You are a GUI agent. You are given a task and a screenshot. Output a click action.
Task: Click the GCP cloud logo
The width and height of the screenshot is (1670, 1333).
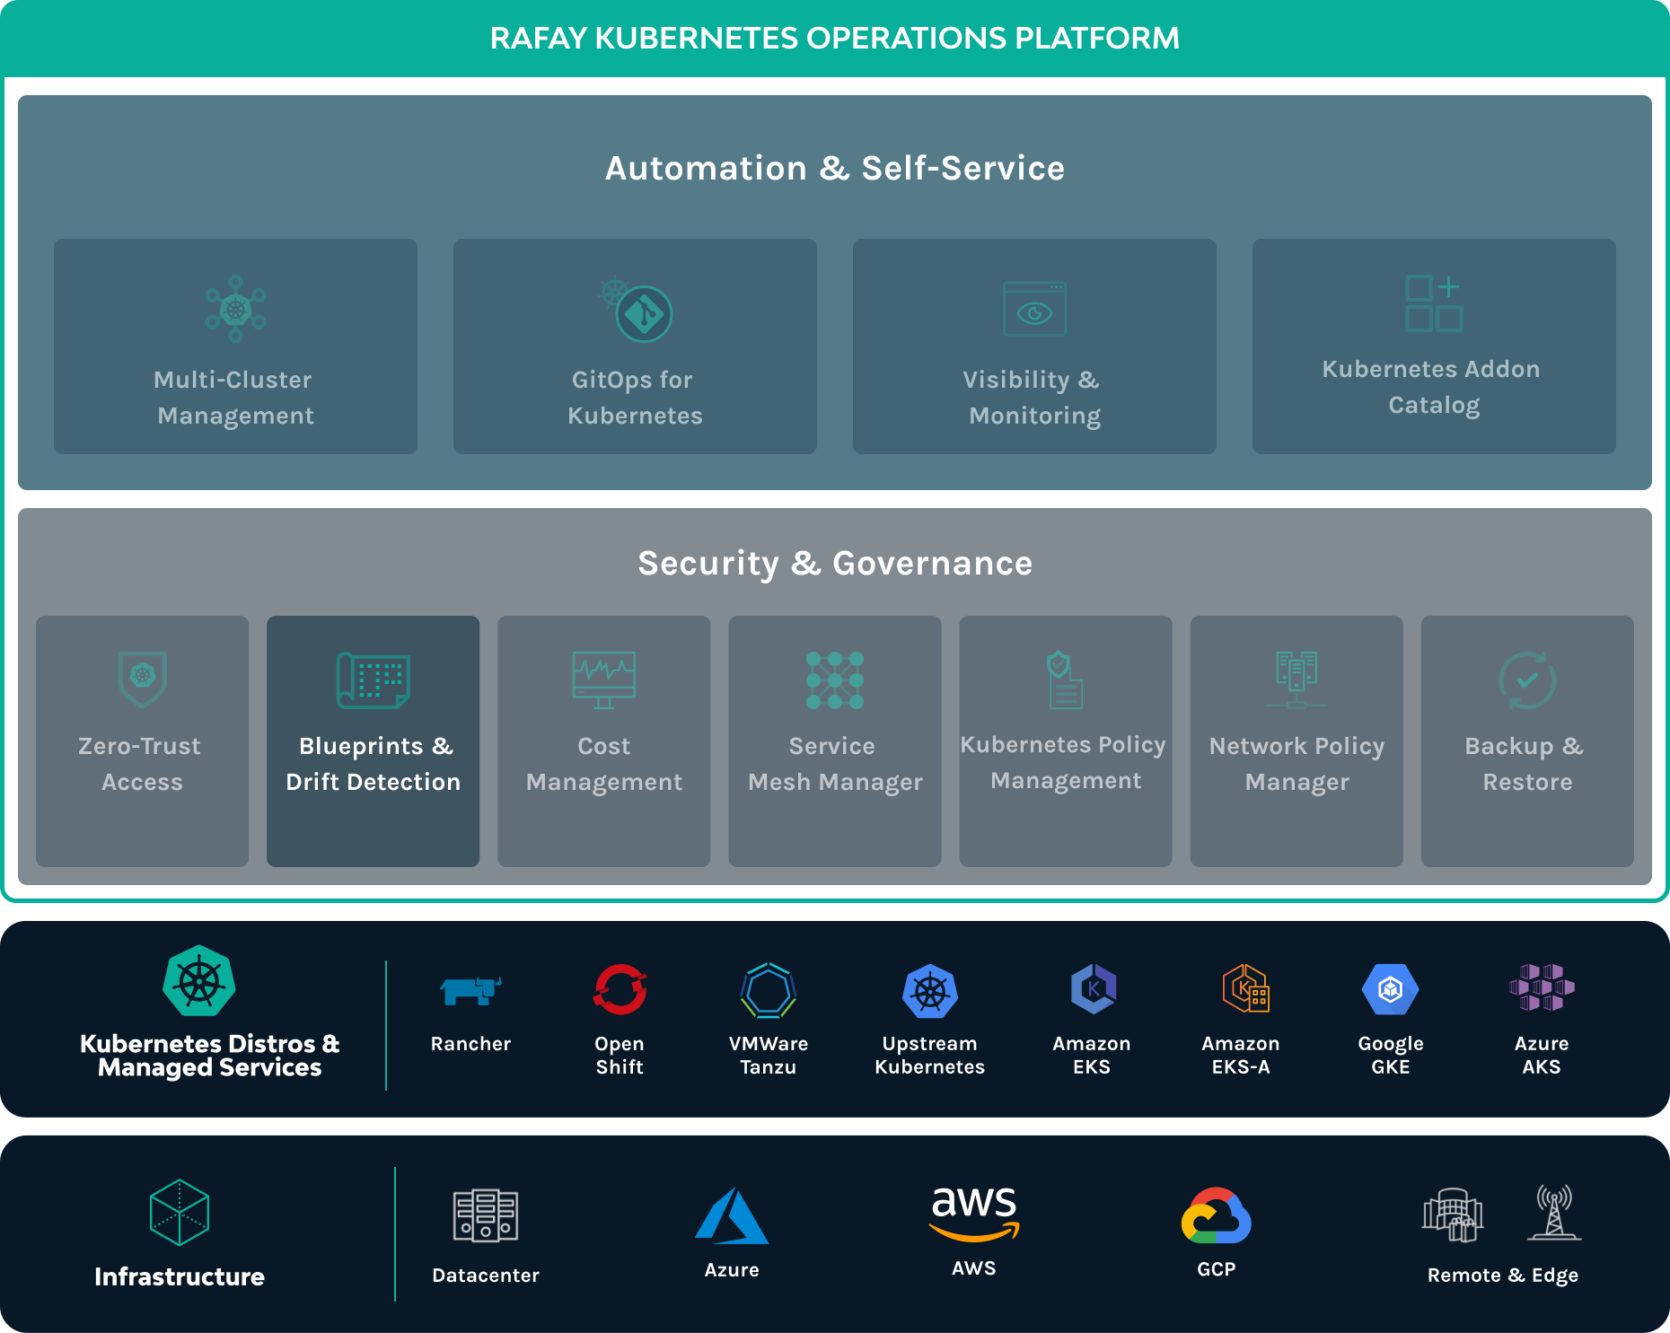click(1217, 1215)
